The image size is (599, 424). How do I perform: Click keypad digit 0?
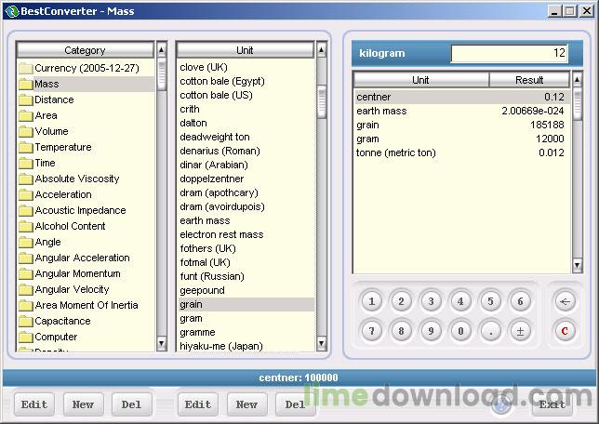460,331
